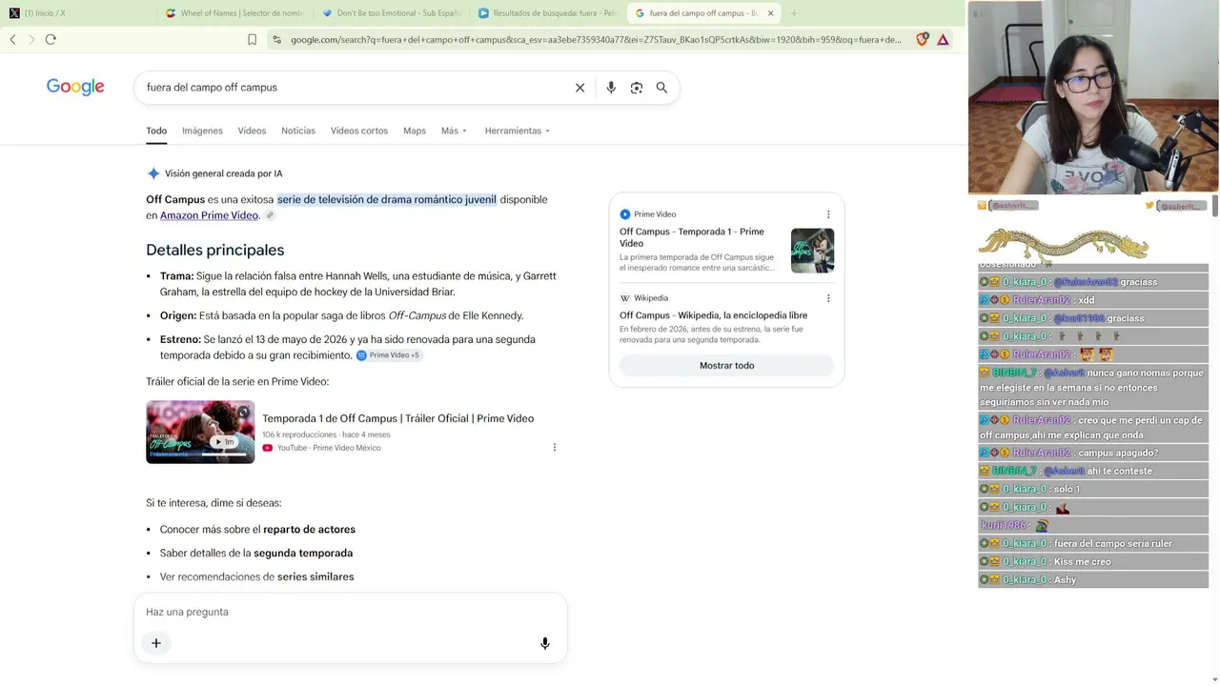Start voice search with the microphone
1220x686 pixels.
point(611,88)
